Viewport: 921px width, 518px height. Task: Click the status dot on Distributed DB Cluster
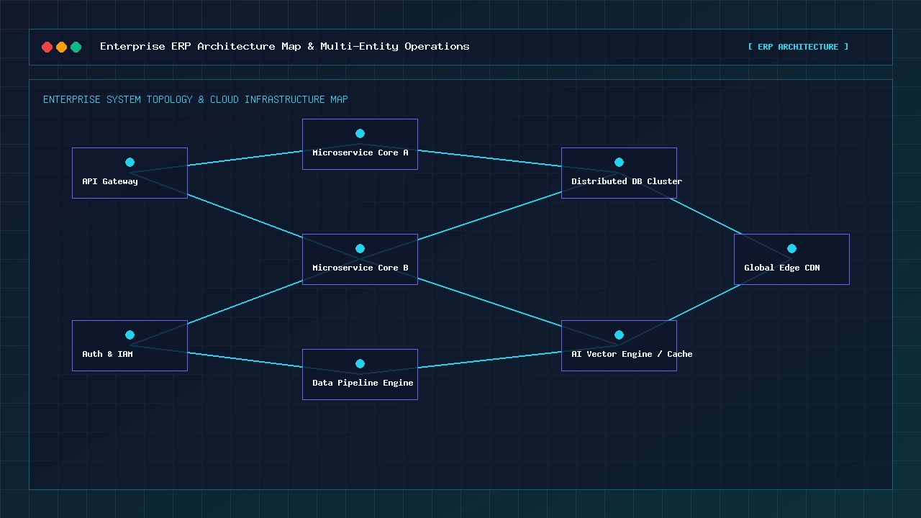pos(619,162)
